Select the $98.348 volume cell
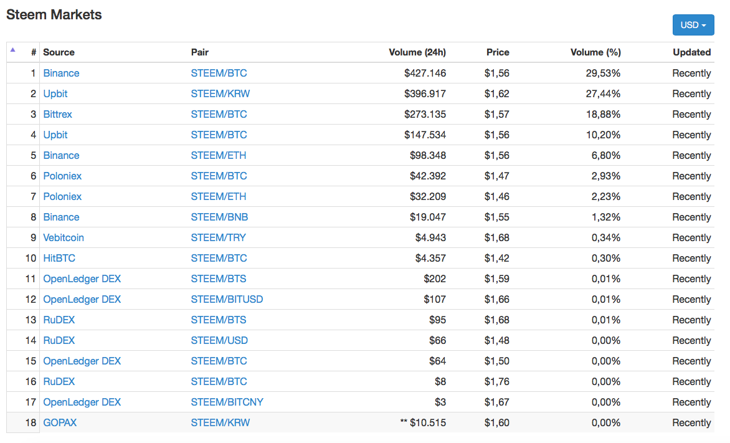Image resolution: width=730 pixels, height=443 pixels. (x=428, y=155)
